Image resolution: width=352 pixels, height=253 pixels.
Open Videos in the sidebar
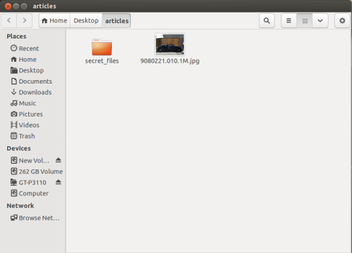[x=34, y=125]
